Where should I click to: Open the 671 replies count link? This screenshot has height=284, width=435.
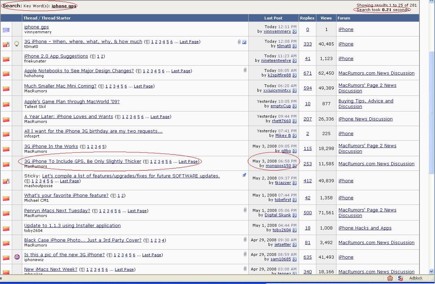pos(308,73)
